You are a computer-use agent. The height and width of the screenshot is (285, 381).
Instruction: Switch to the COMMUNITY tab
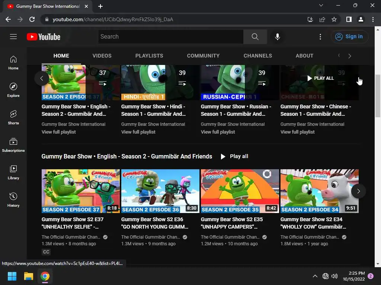click(203, 56)
